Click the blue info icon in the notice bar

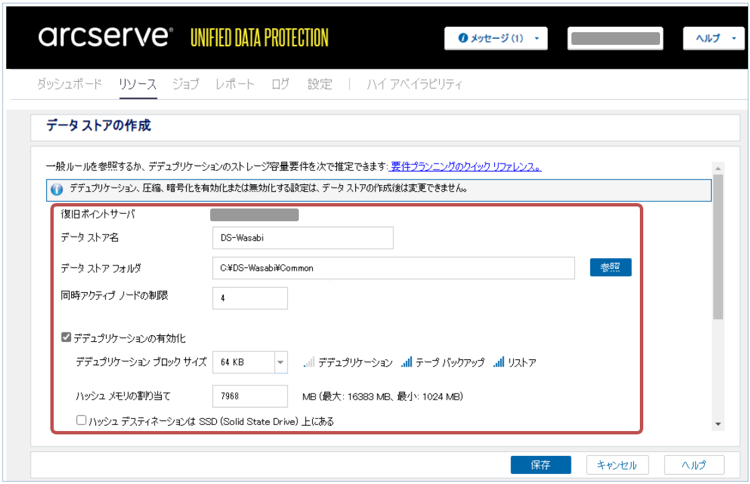[x=57, y=190]
